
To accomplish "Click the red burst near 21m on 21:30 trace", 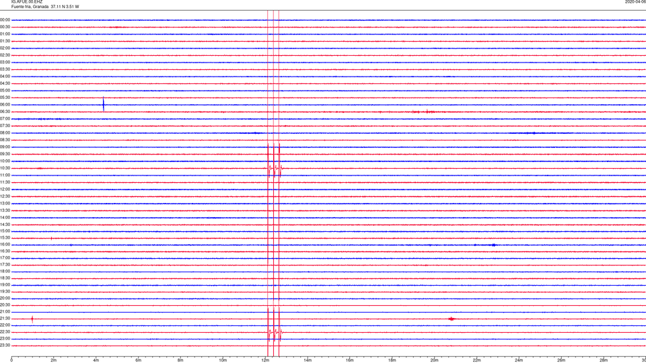I will [x=452, y=319].
